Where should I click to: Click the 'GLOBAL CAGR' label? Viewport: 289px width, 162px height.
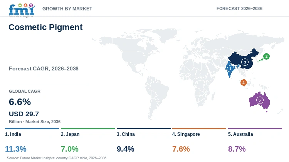click(25, 91)
